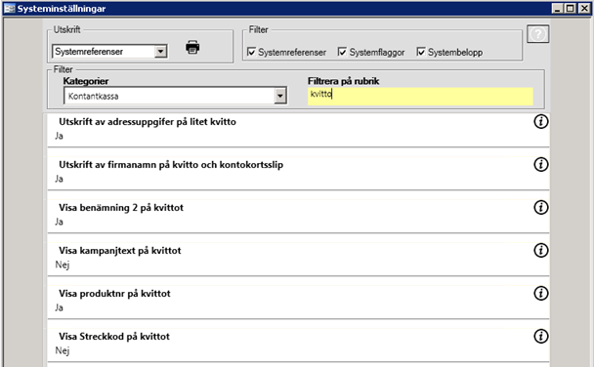The image size is (594, 367).
Task: Show info for Visa Streckkod på kvittot
Action: 541,336
